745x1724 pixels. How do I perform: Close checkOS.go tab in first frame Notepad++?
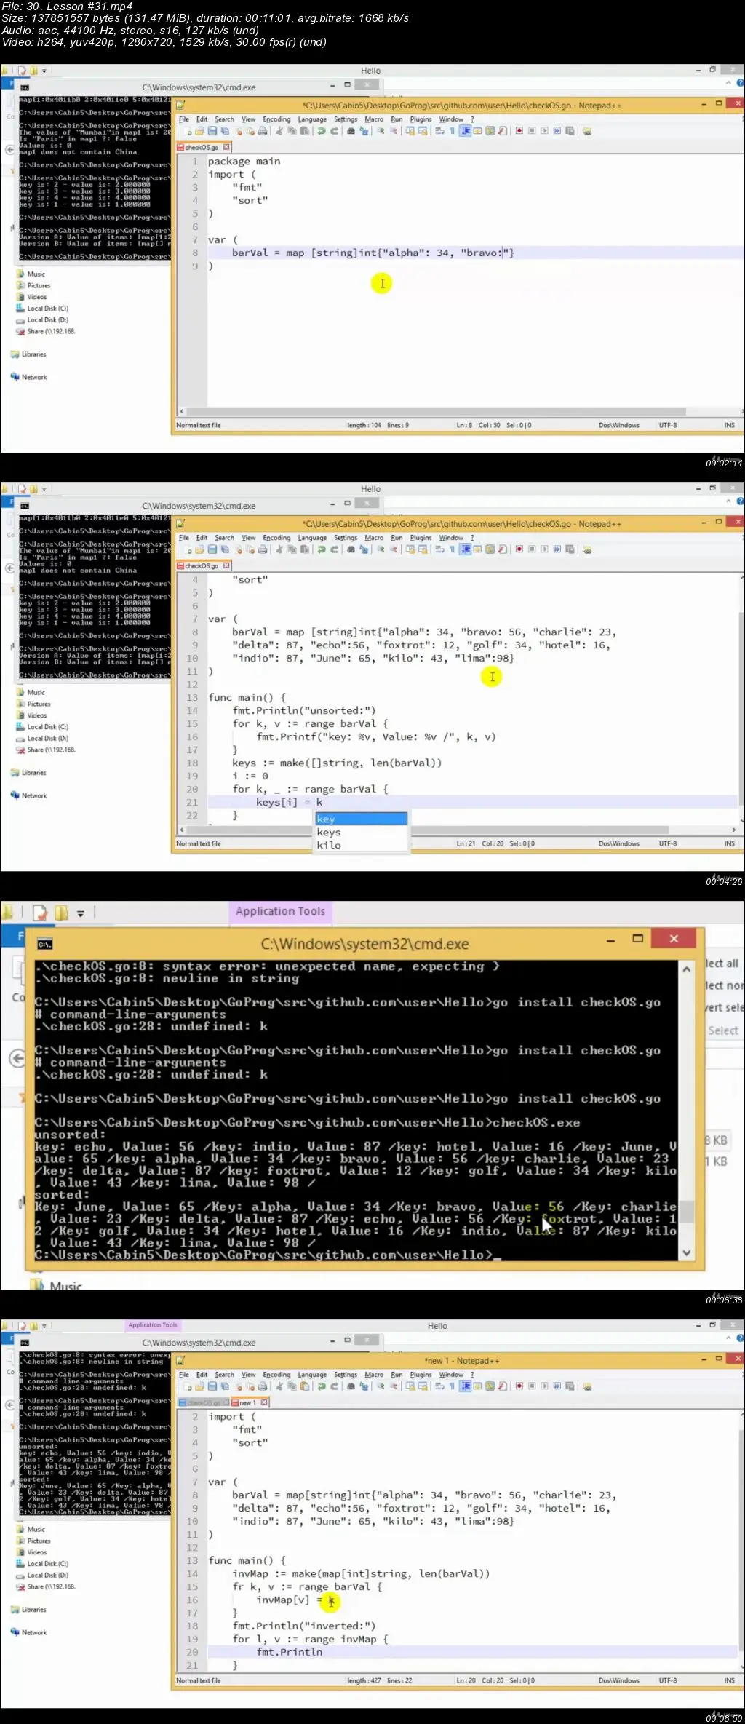coord(226,147)
